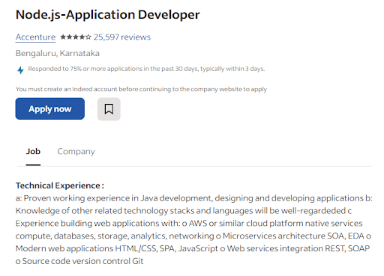Click the 'You must create an Indeed account' notice
Image resolution: width=384 pixels, height=276 pixels.
click(141, 89)
